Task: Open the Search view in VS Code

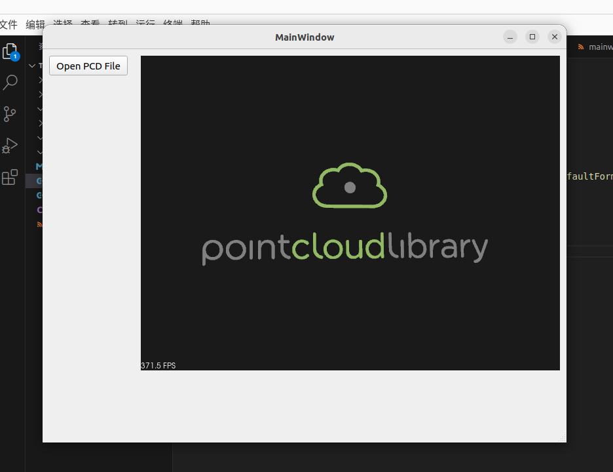Action: (x=10, y=83)
